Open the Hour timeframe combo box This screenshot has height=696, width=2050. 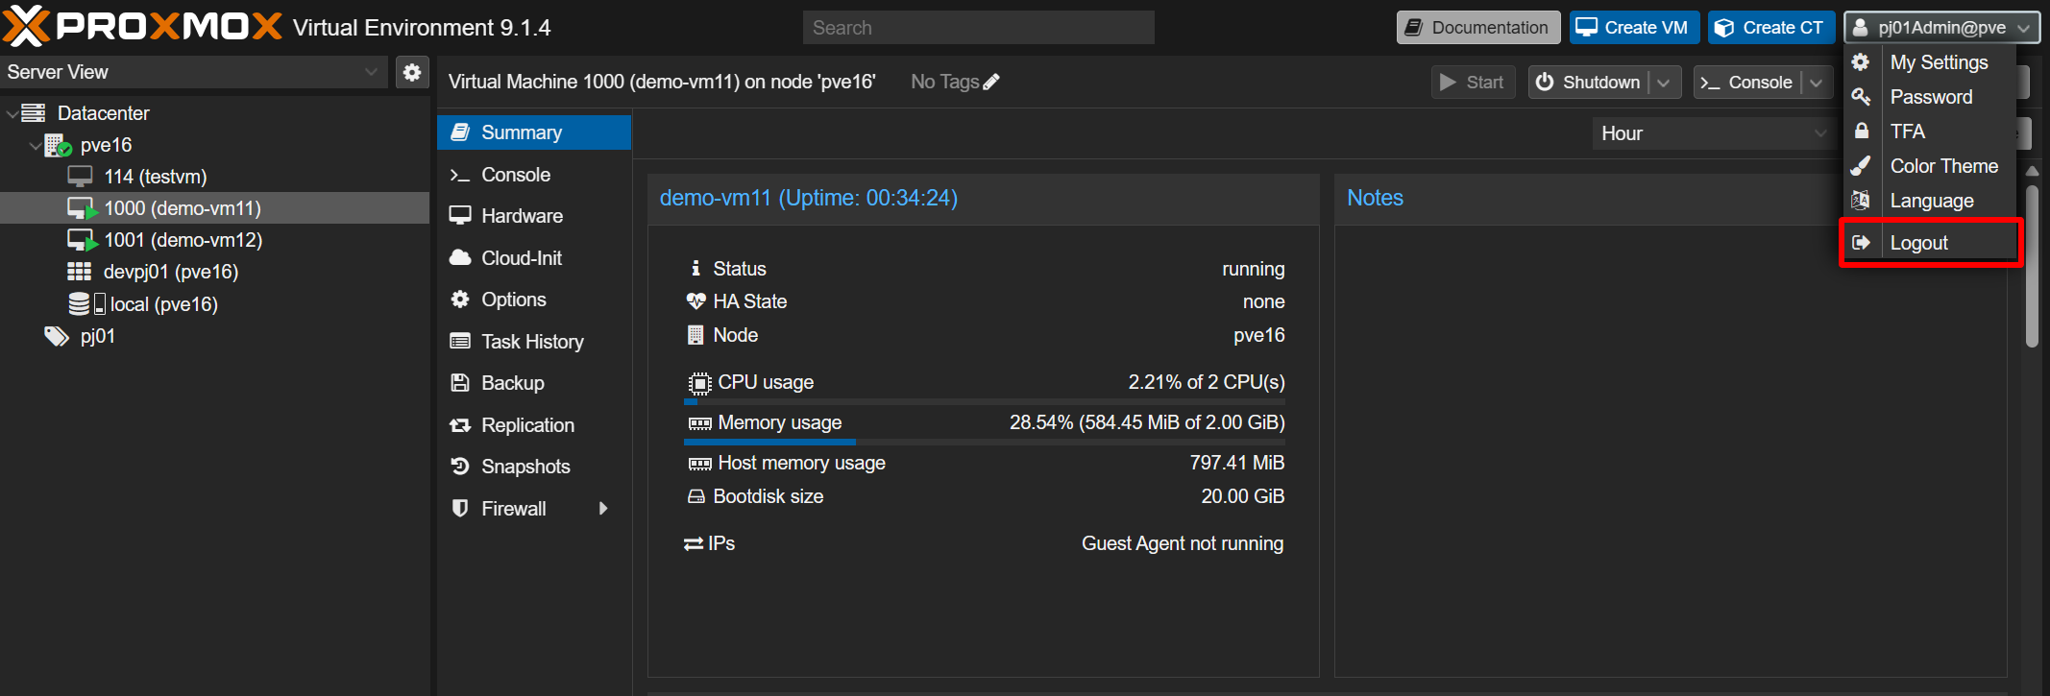pos(1710,133)
